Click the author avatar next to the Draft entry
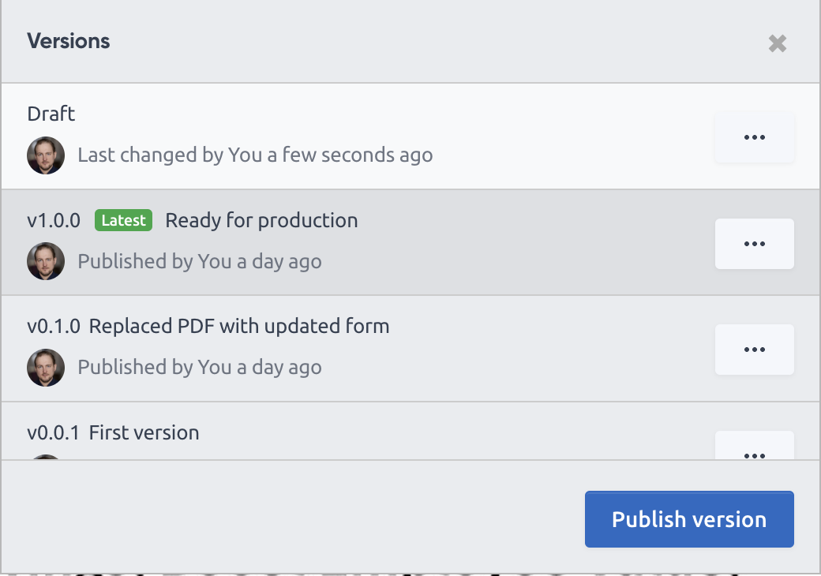 tap(46, 155)
